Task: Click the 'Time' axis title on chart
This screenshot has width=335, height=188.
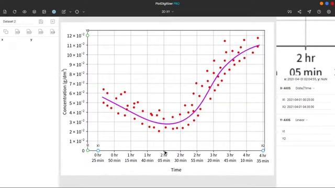Action: [x=176, y=170]
